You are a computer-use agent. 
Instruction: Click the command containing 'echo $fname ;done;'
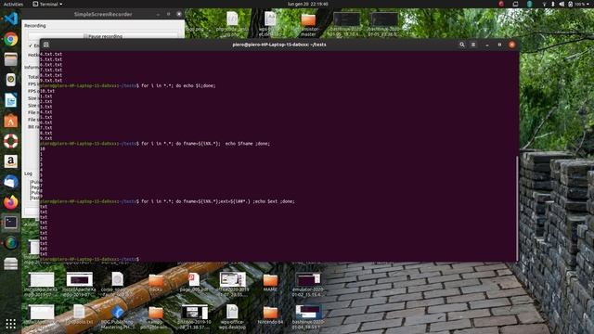pos(205,144)
